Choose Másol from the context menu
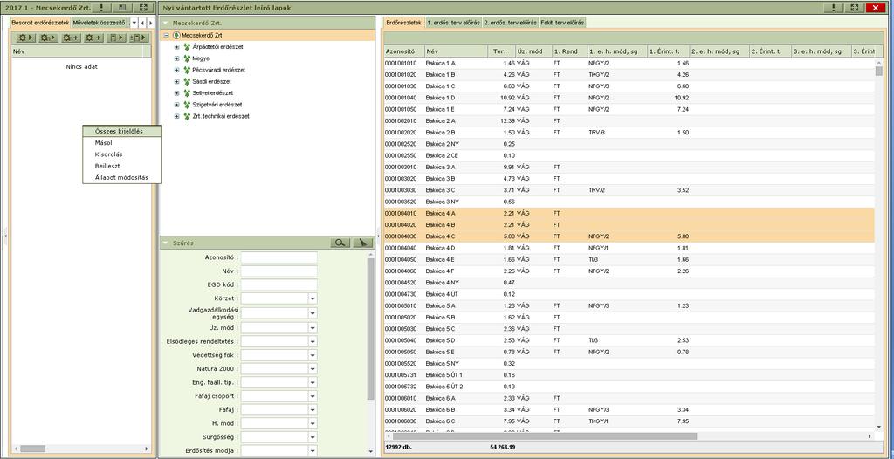The height and width of the screenshot is (459, 894). (x=122, y=142)
